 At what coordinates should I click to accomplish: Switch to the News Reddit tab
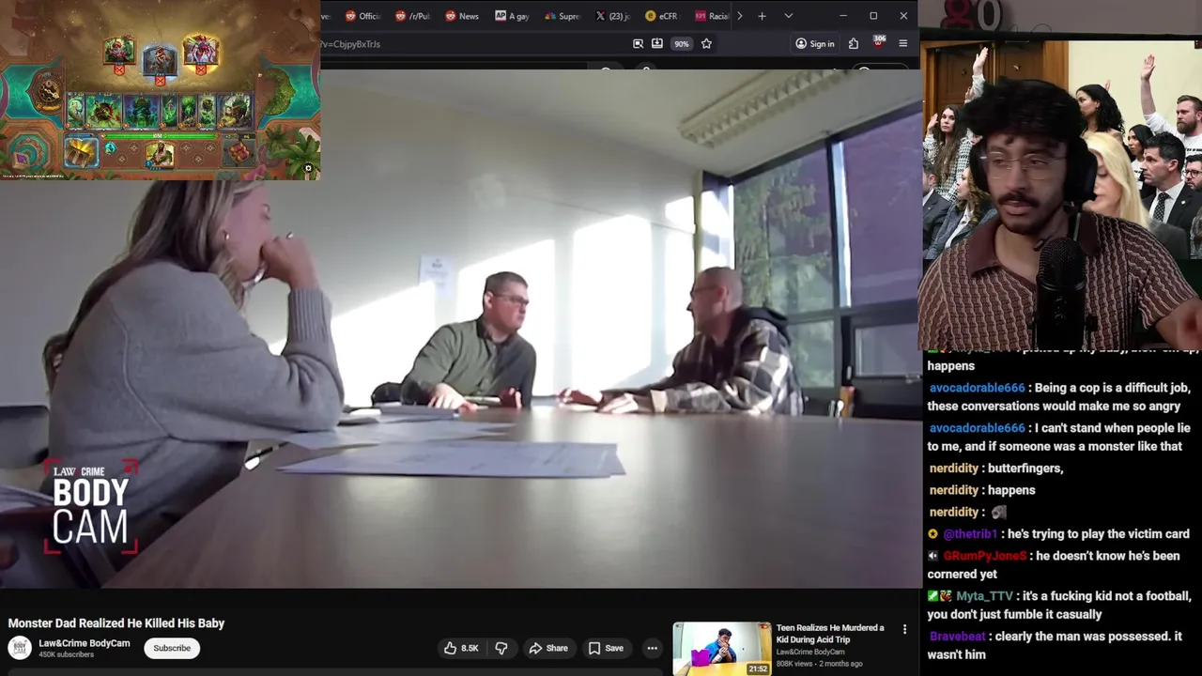click(462, 16)
